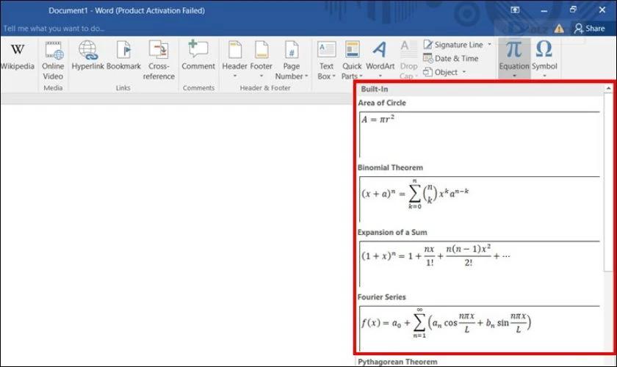Viewport: 617px width, 367px height.
Task: Open the Header gallery
Action: pos(234,59)
